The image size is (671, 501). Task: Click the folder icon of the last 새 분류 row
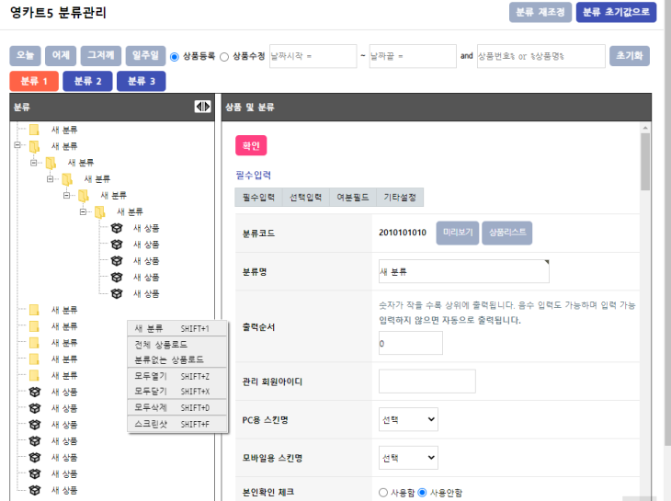[34, 375]
